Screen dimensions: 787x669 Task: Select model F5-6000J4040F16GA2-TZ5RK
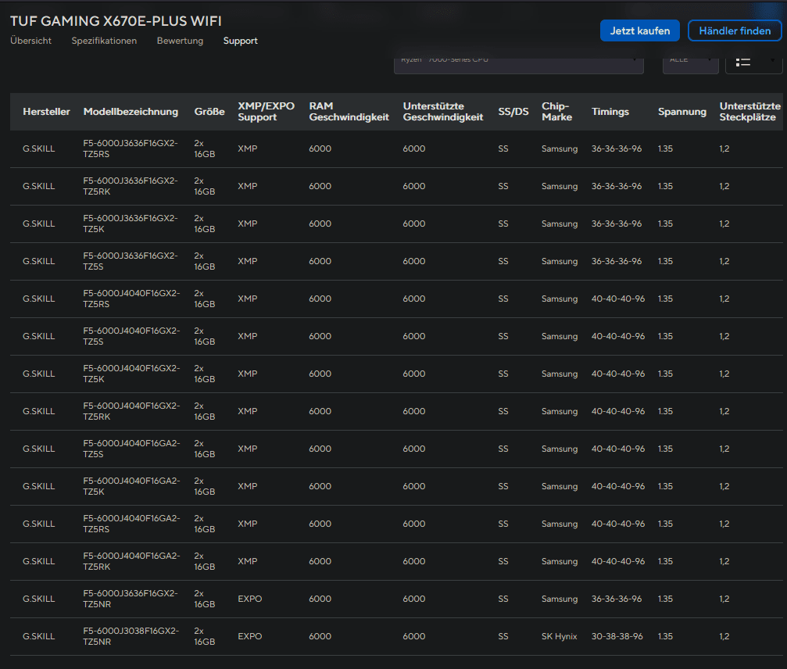click(131, 561)
